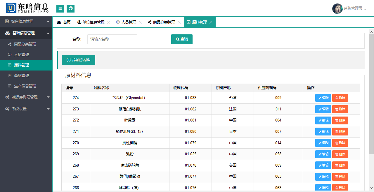Edit the 苦瓜粉 (Glycostat) row
The width and height of the screenshot is (374, 192).
point(323,98)
